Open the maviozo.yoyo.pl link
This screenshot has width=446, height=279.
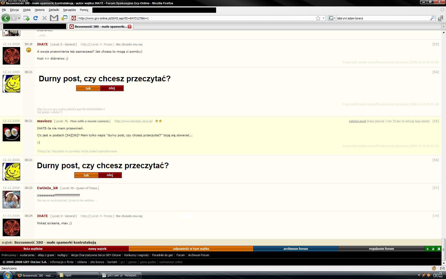point(133,121)
